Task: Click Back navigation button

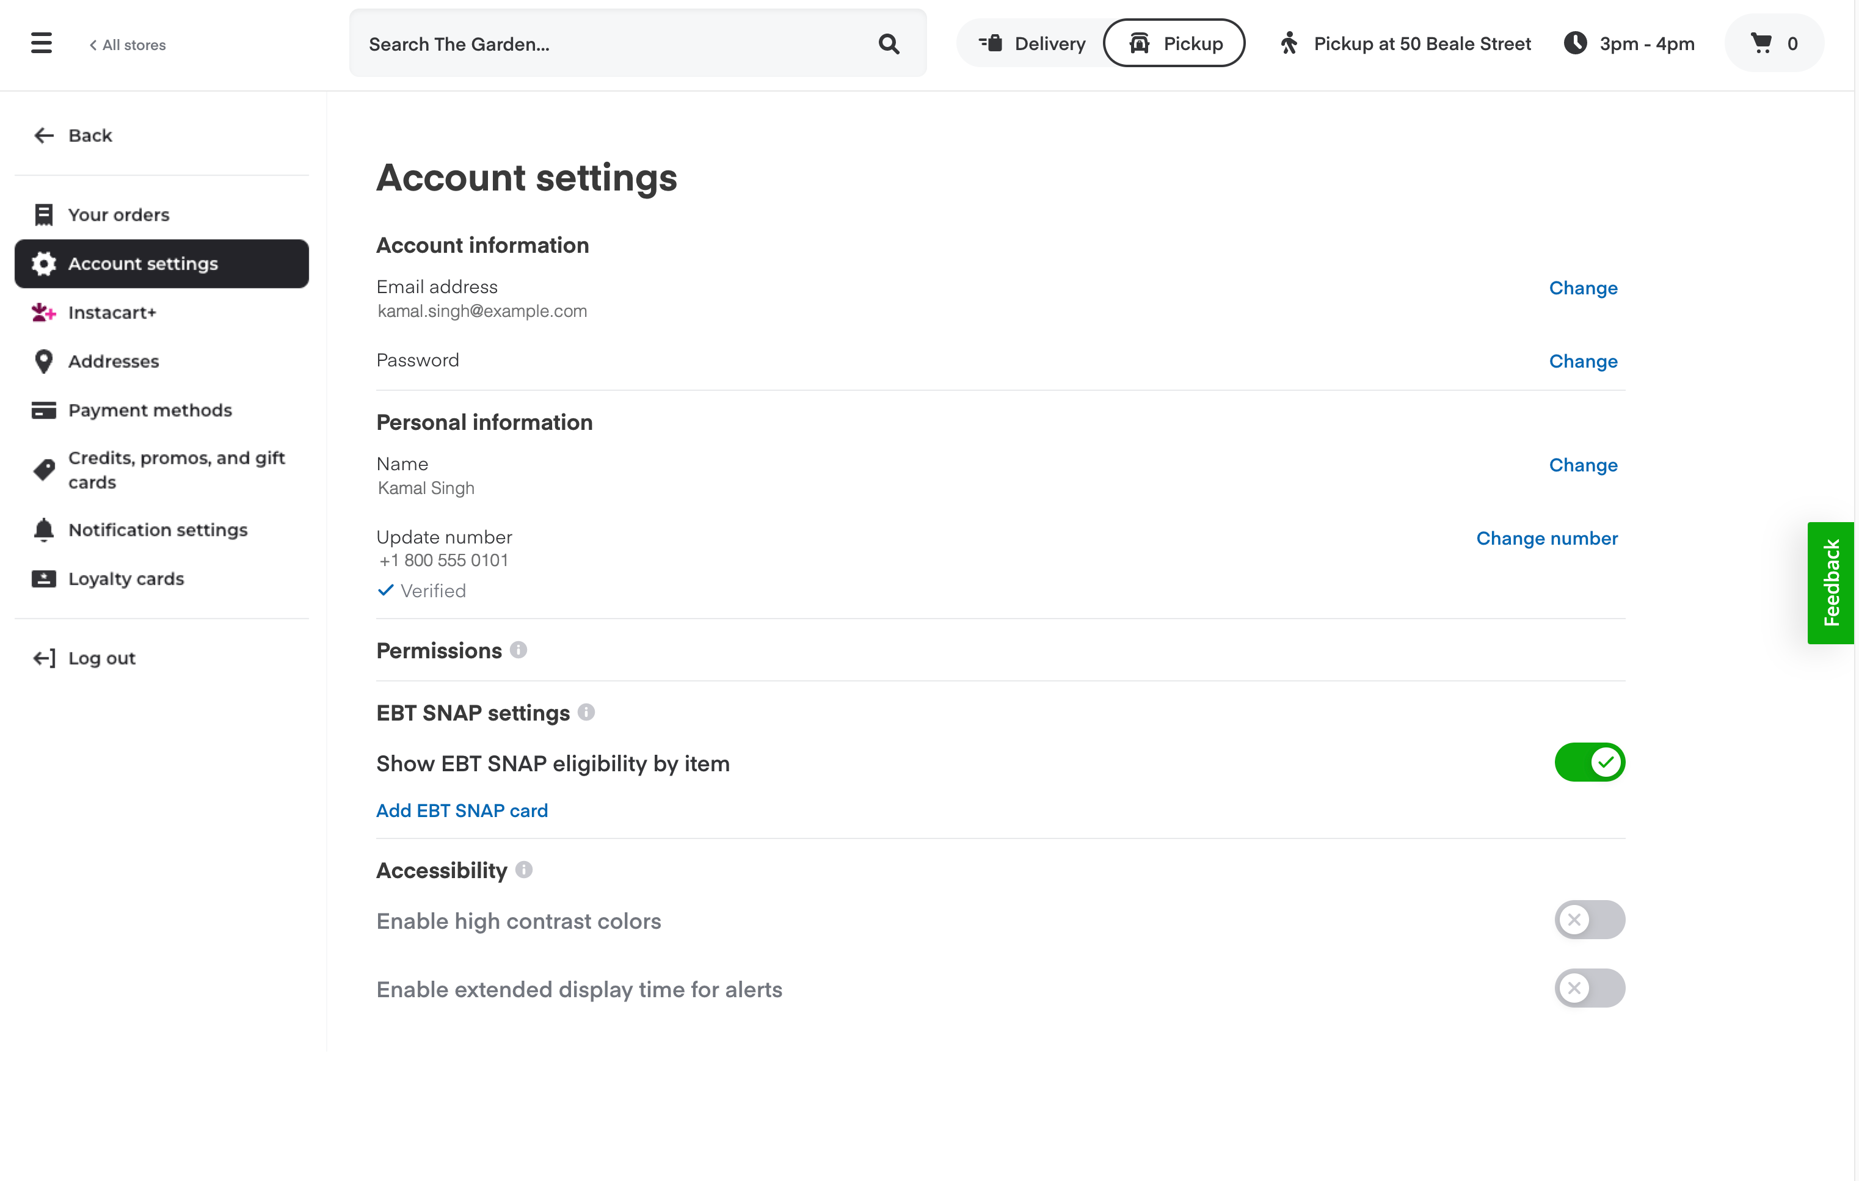Action: 76,136
